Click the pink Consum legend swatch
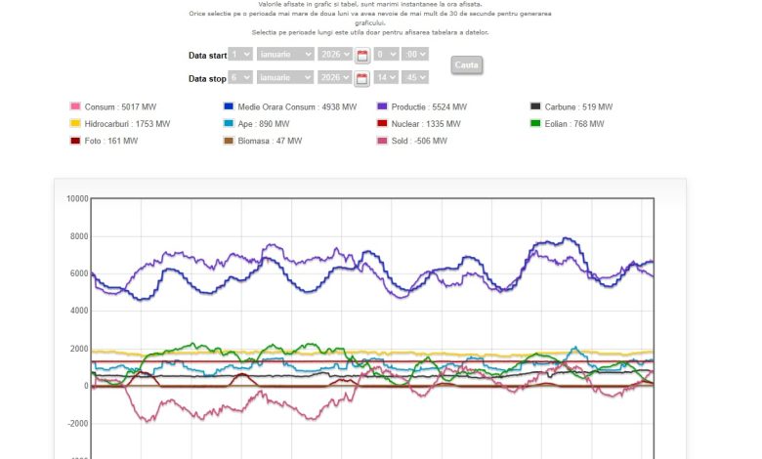This screenshot has width=762, height=459. (75, 106)
